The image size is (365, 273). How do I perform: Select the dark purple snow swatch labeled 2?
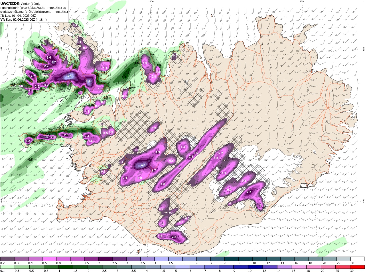pyautogui.click(x=105, y=259)
